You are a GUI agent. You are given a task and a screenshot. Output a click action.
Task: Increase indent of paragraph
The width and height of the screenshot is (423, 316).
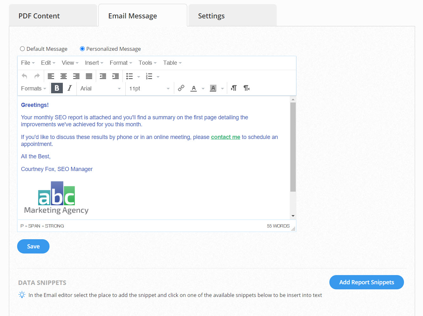[x=116, y=76]
